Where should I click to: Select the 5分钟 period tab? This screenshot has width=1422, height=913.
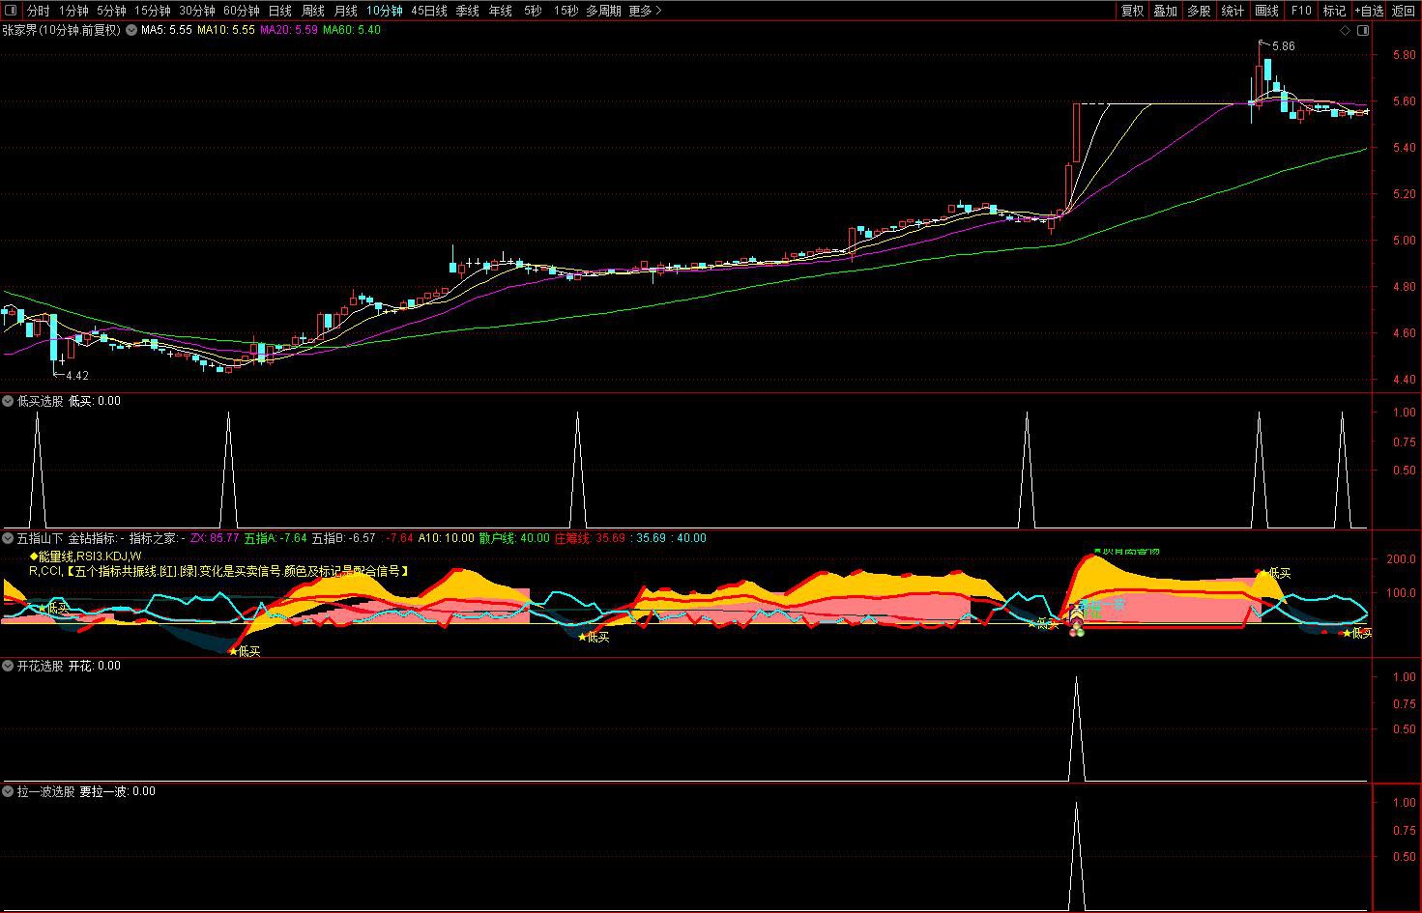point(111,11)
